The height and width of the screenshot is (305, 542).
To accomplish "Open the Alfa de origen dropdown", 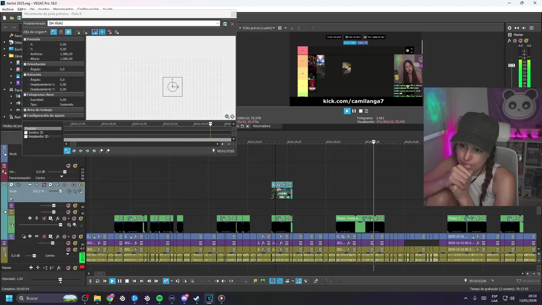I will (x=35, y=32).
